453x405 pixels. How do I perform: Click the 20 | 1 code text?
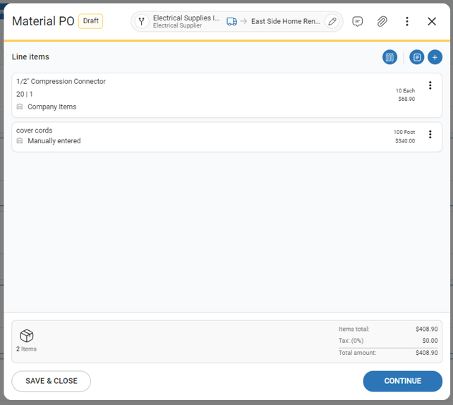pos(25,94)
